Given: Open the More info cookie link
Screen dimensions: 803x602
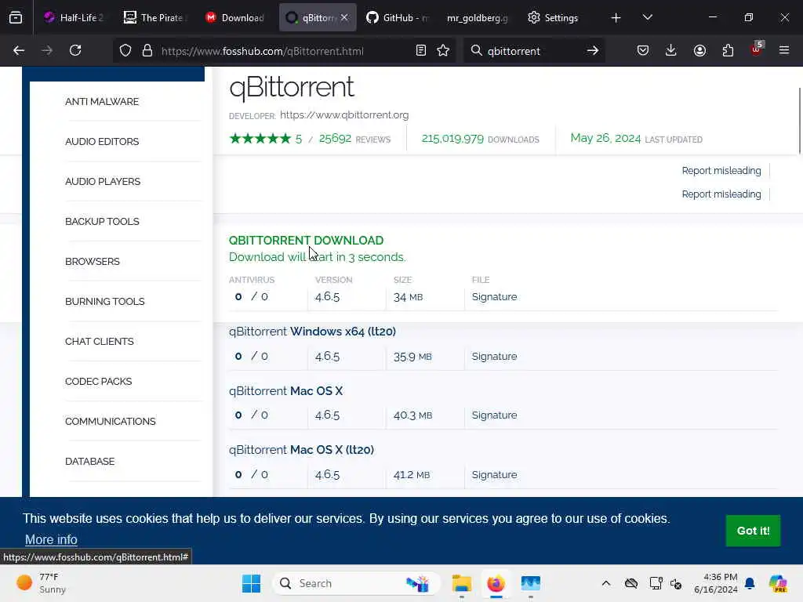Looking at the screenshot, I should coord(51,539).
